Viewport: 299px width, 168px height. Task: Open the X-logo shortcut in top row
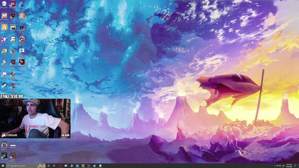coord(22,4)
